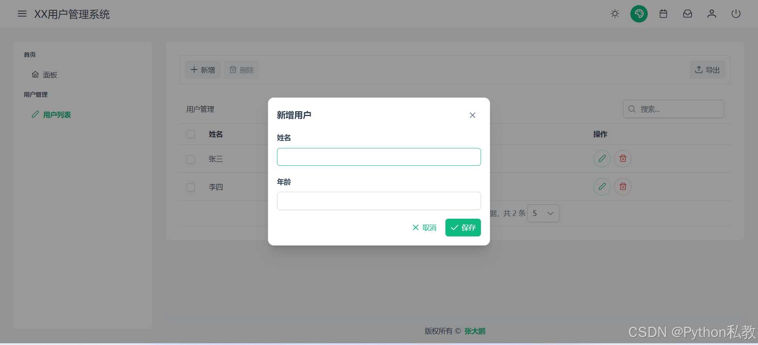Check the checkbox for row 张三
The image size is (758, 345).
click(x=191, y=159)
